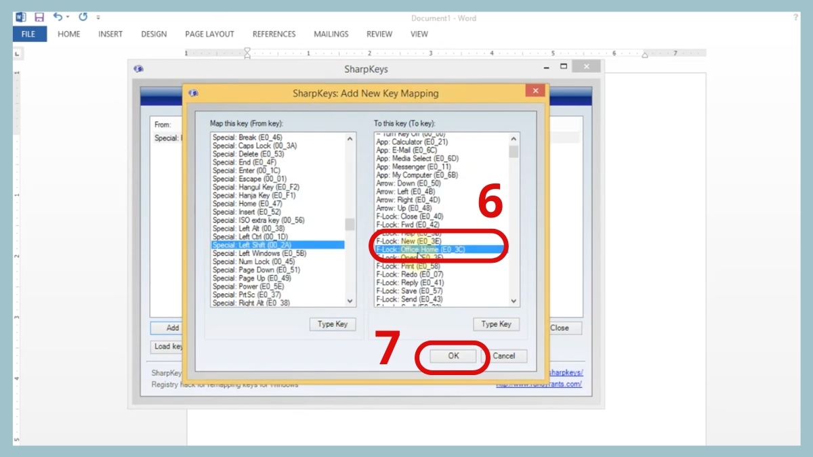Select 'Special: Left Shift (00_2A)' in From list
Image resolution: width=813 pixels, height=457 pixels.
pyautogui.click(x=278, y=245)
